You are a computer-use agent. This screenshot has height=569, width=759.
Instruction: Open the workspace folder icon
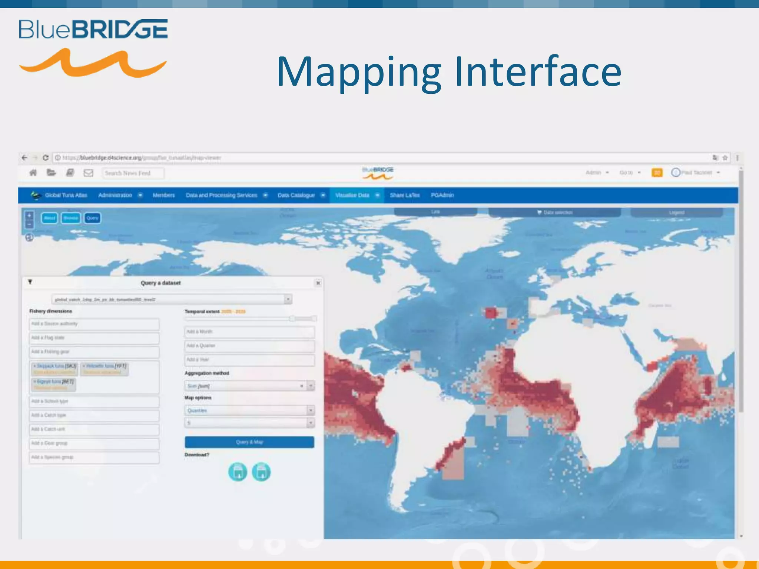pyautogui.click(x=51, y=173)
